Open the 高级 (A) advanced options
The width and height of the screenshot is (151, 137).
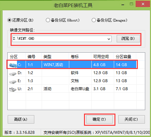21,119
